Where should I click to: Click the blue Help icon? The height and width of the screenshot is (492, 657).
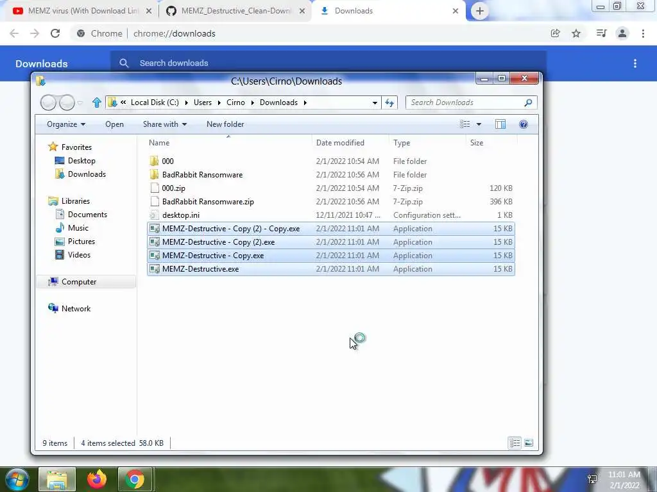[524, 124]
